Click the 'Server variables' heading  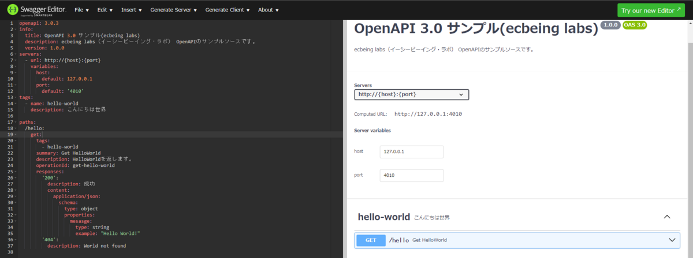tap(373, 131)
